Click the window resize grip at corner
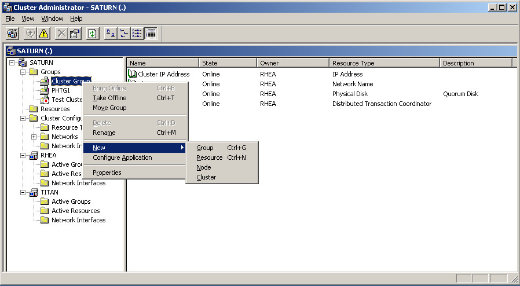This screenshot has height=286, width=520. [x=514, y=280]
